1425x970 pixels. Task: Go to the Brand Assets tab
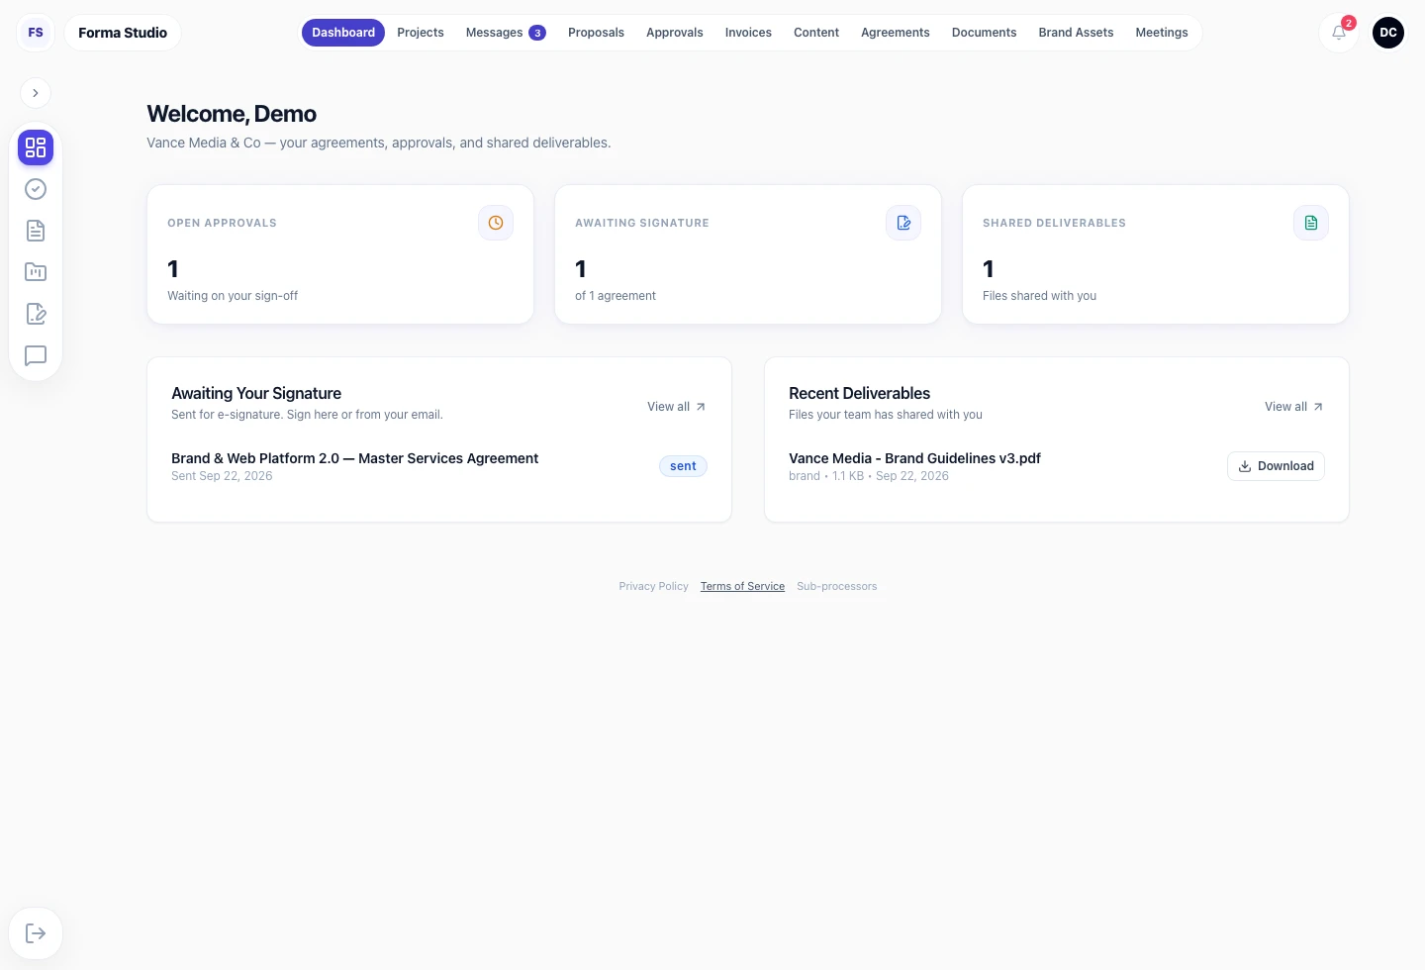tap(1076, 33)
